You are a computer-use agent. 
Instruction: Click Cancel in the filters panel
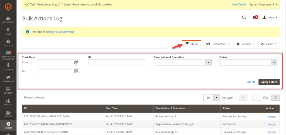[x=251, y=82]
